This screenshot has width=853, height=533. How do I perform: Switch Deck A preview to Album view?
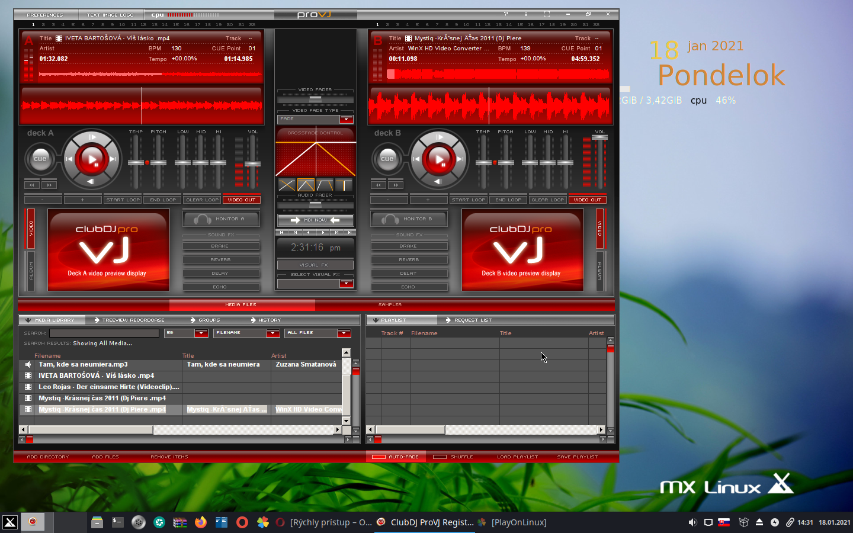[31, 271]
